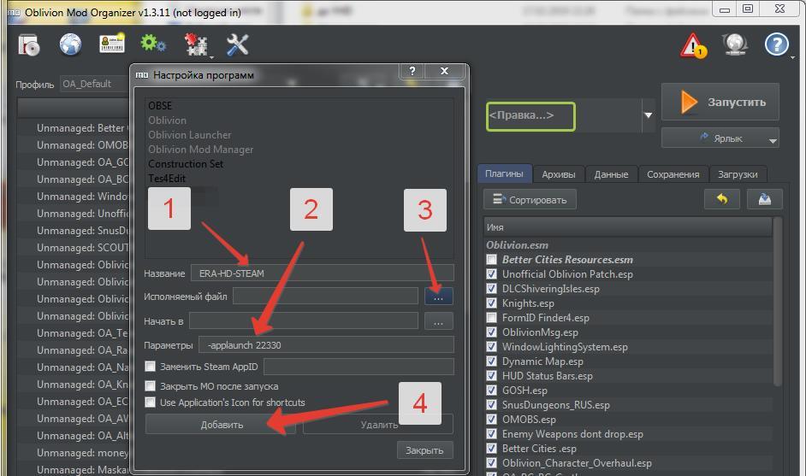Open executables configuration gears icon
Image resolution: width=806 pixels, height=476 pixels.
coord(153,44)
